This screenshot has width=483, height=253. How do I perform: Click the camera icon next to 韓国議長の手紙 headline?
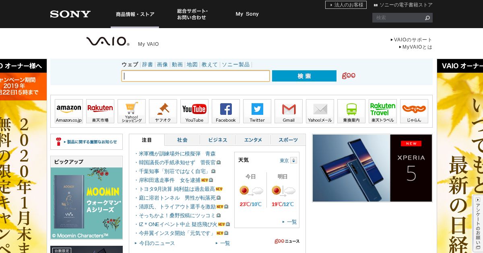coord(219,162)
